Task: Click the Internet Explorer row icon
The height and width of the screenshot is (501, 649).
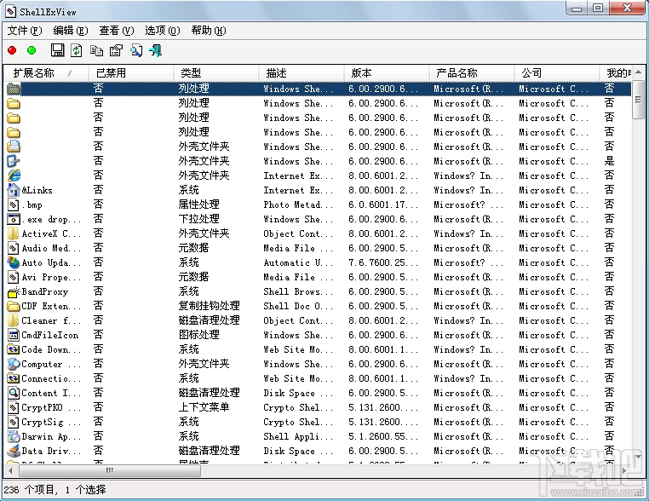Action: (14, 176)
